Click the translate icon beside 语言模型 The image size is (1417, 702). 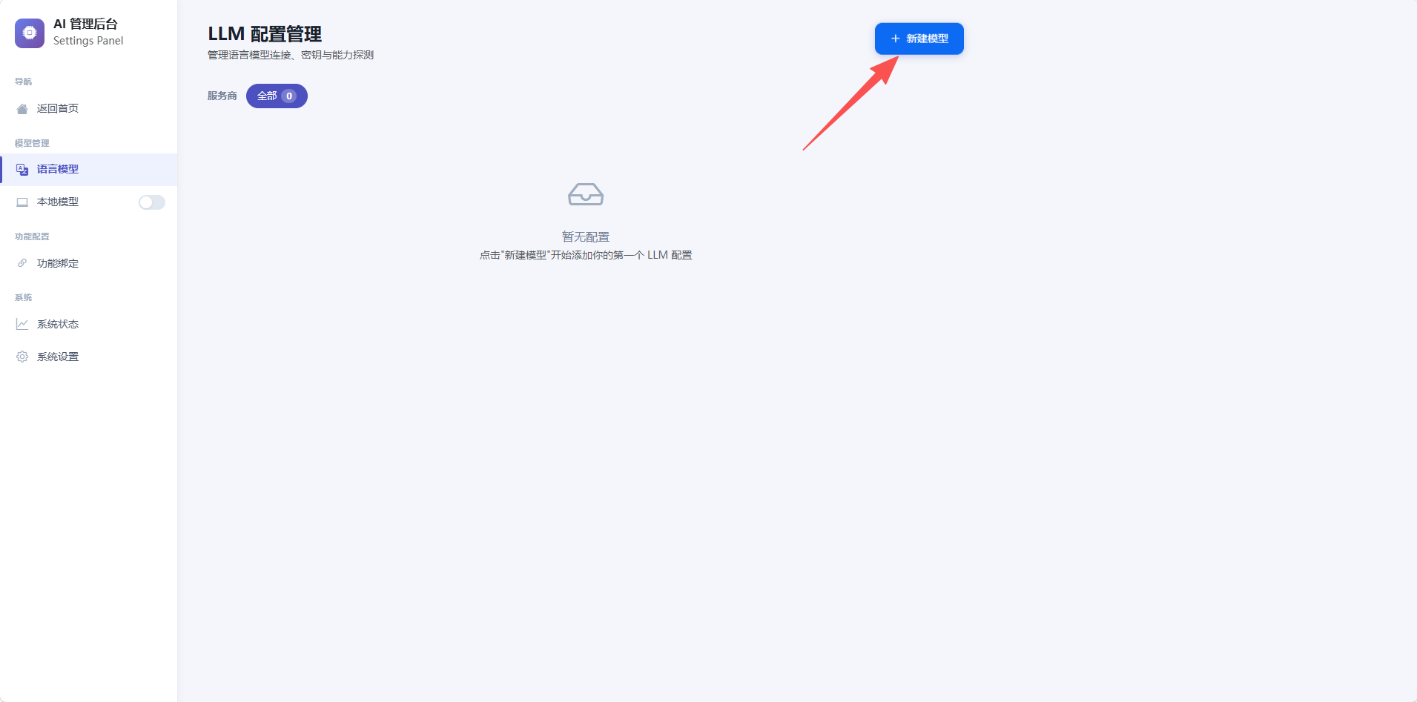click(x=22, y=170)
